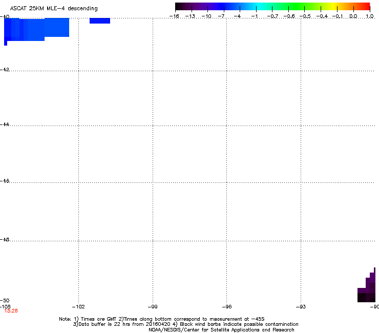Click the color bar label -16
This screenshot has height=333, width=379.
[174, 16]
